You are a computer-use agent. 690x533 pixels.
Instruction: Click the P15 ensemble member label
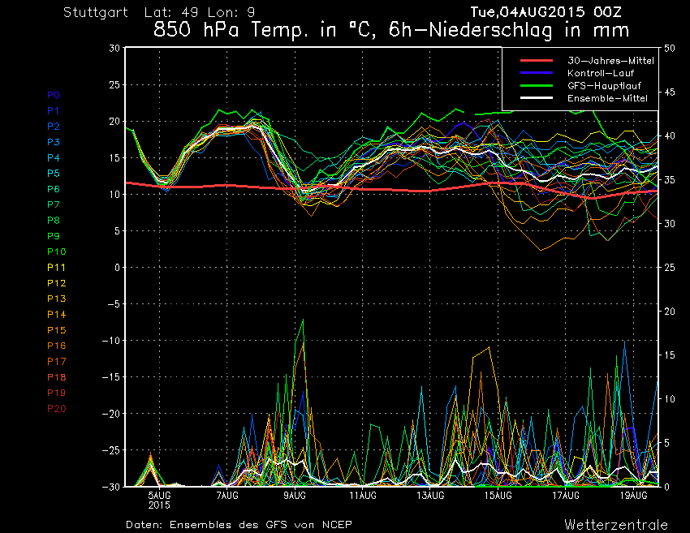point(57,330)
